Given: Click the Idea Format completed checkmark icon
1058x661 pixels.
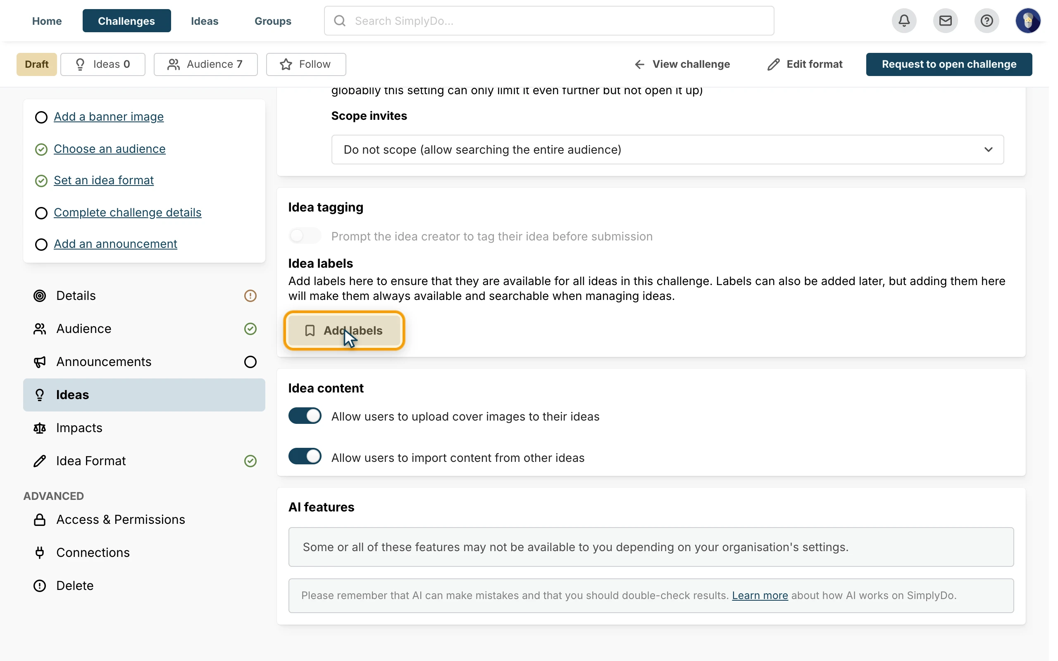Looking at the screenshot, I should click(x=250, y=461).
